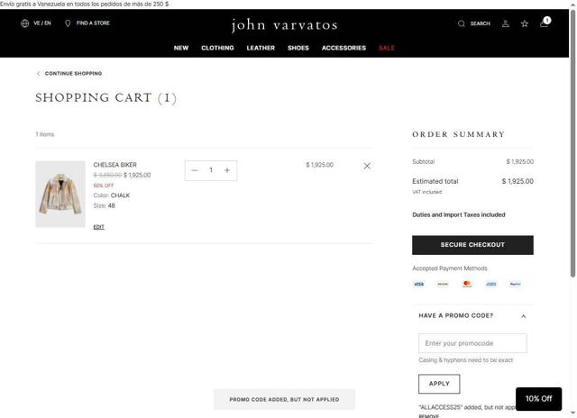Click the Apply promo button
This screenshot has height=418, width=577.
point(439,384)
